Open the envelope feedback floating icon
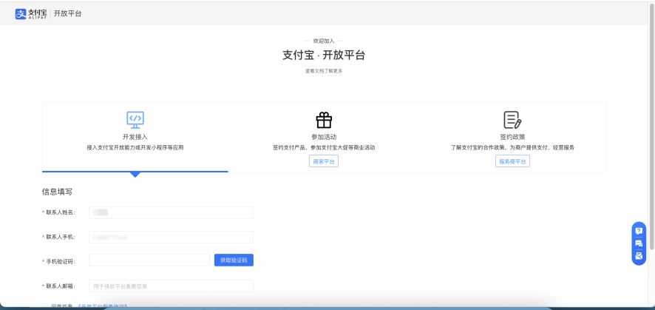The width and height of the screenshot is (655, 310). (639, 256)
